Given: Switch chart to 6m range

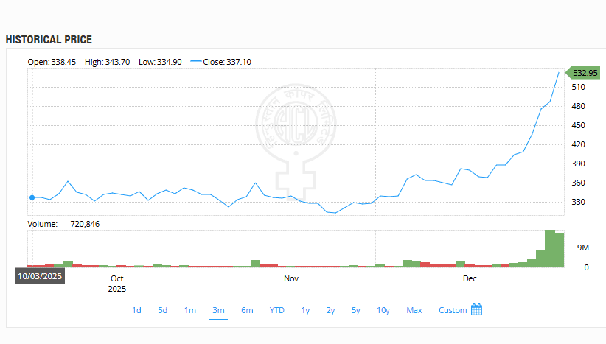Looking at the screenshot, I should tap(247, 310).
